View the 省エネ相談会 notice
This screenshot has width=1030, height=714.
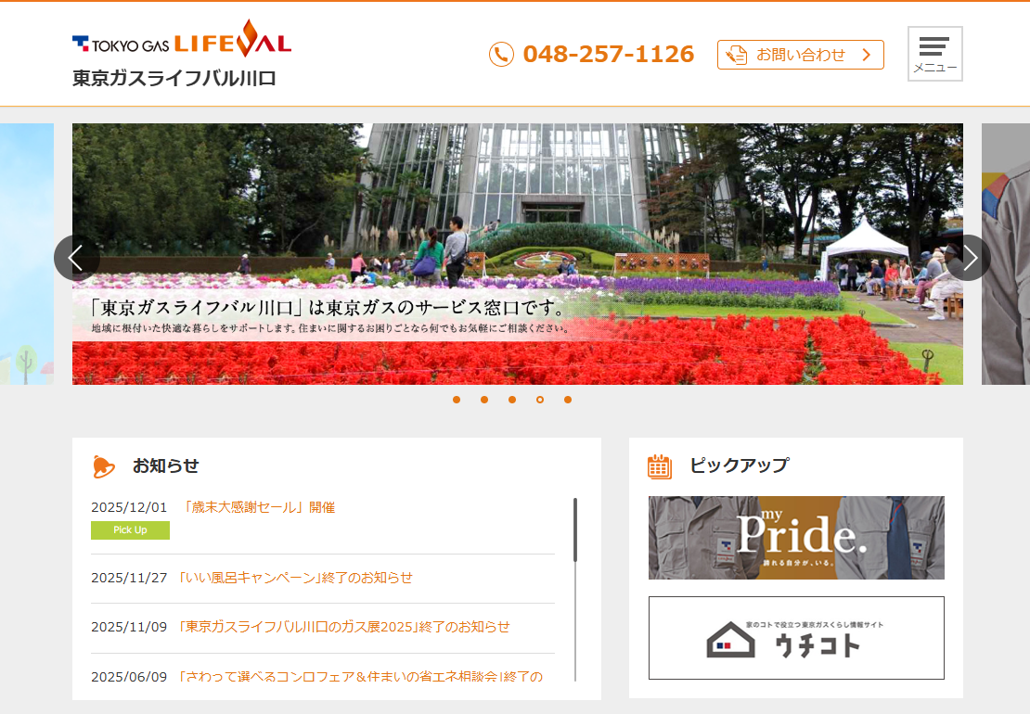[x=343, y=678]
